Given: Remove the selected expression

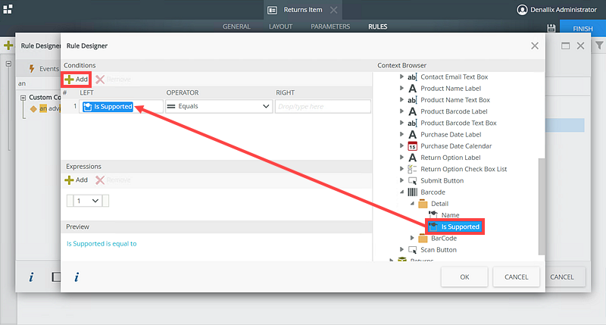Looking at the screenshot, I should tap(113, 180).
